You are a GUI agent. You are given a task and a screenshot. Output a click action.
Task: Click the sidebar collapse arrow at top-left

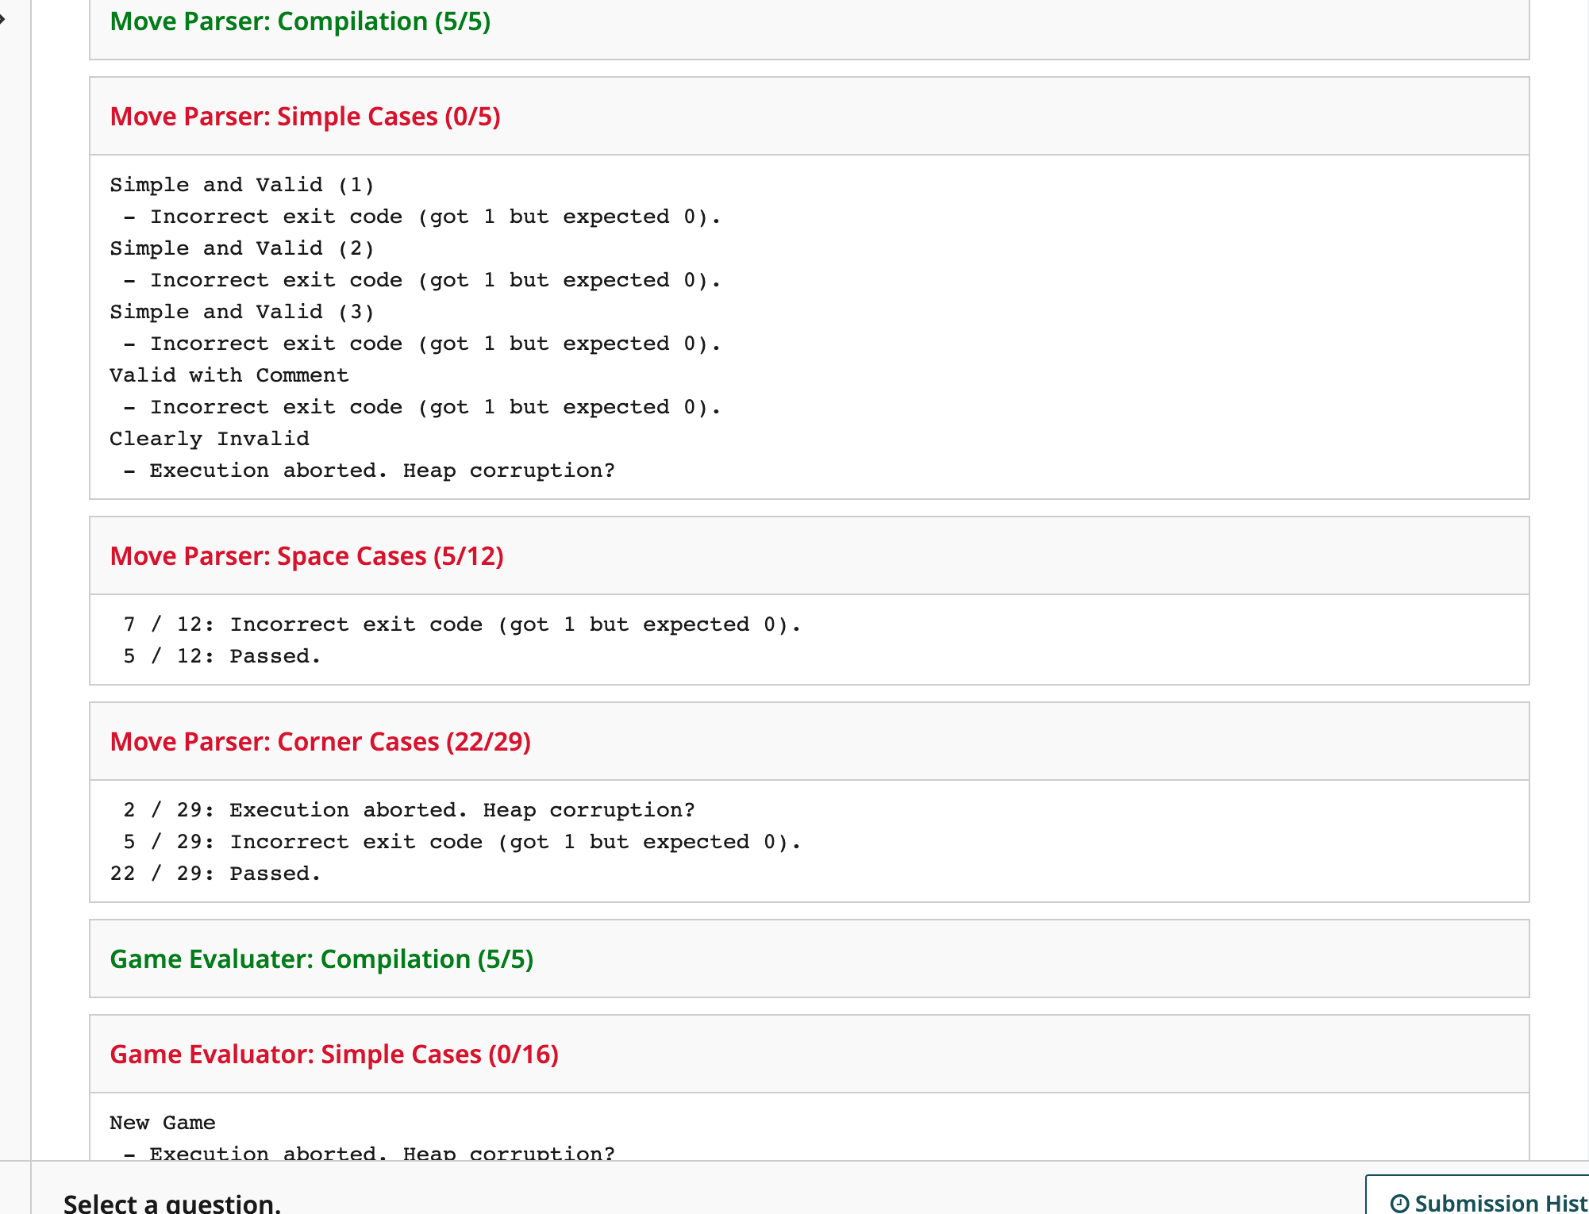(x=3, y=19)
